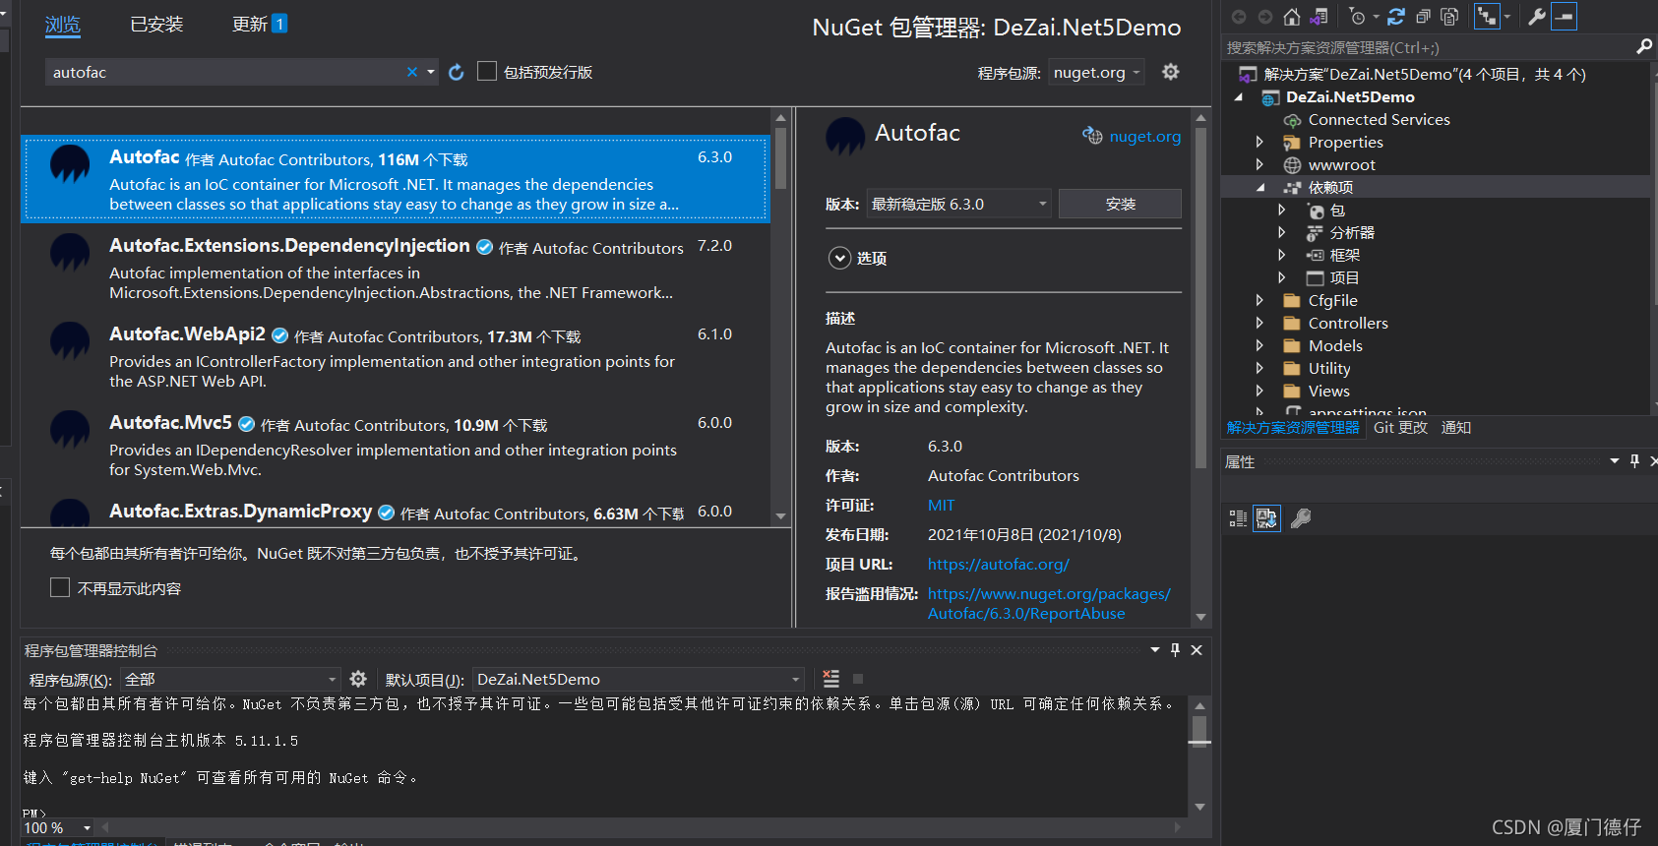
Task: Show properties by category
Action: [x=1238, y=518]
